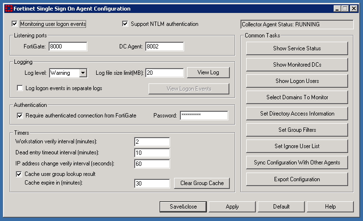
Task: Toggle Cache user group lookup result
Action: click(19, 174)
